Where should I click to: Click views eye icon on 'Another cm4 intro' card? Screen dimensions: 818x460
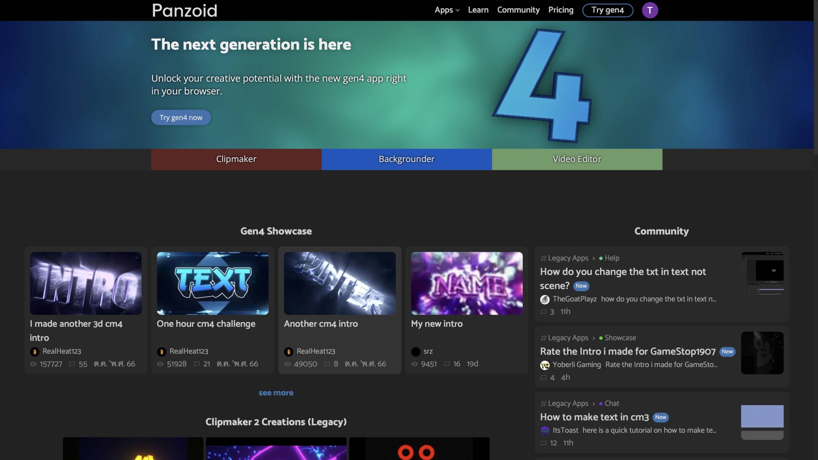[x=287, y=364]
